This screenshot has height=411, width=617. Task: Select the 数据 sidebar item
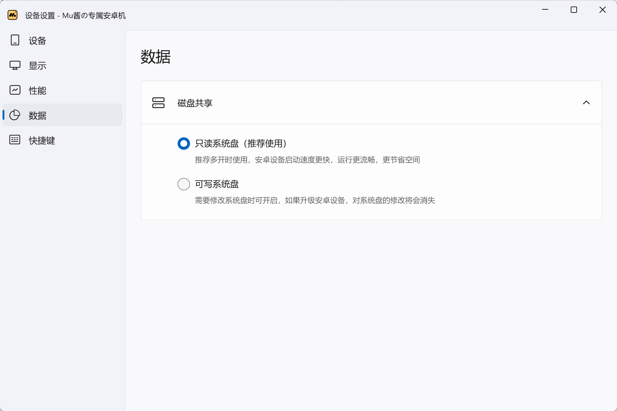click(38, 115)
